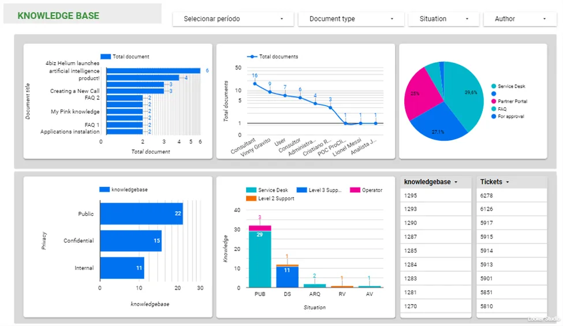Open the Author filter dropdown
This screenshot has width=563, height=326.
coord(520,19)
